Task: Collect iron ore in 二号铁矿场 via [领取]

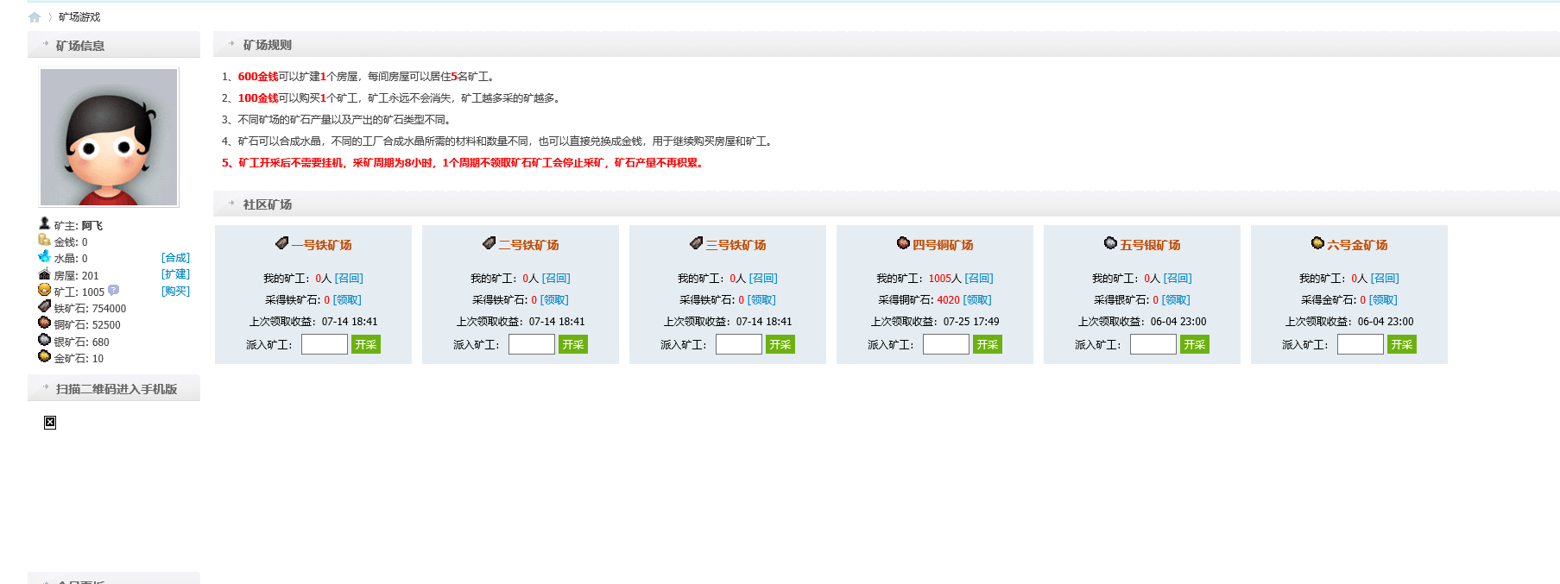Action: point(554,300)
